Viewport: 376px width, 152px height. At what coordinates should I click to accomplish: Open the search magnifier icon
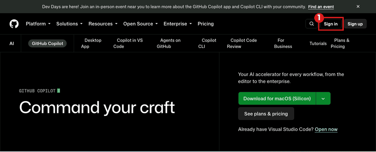(x=311, y=24)
